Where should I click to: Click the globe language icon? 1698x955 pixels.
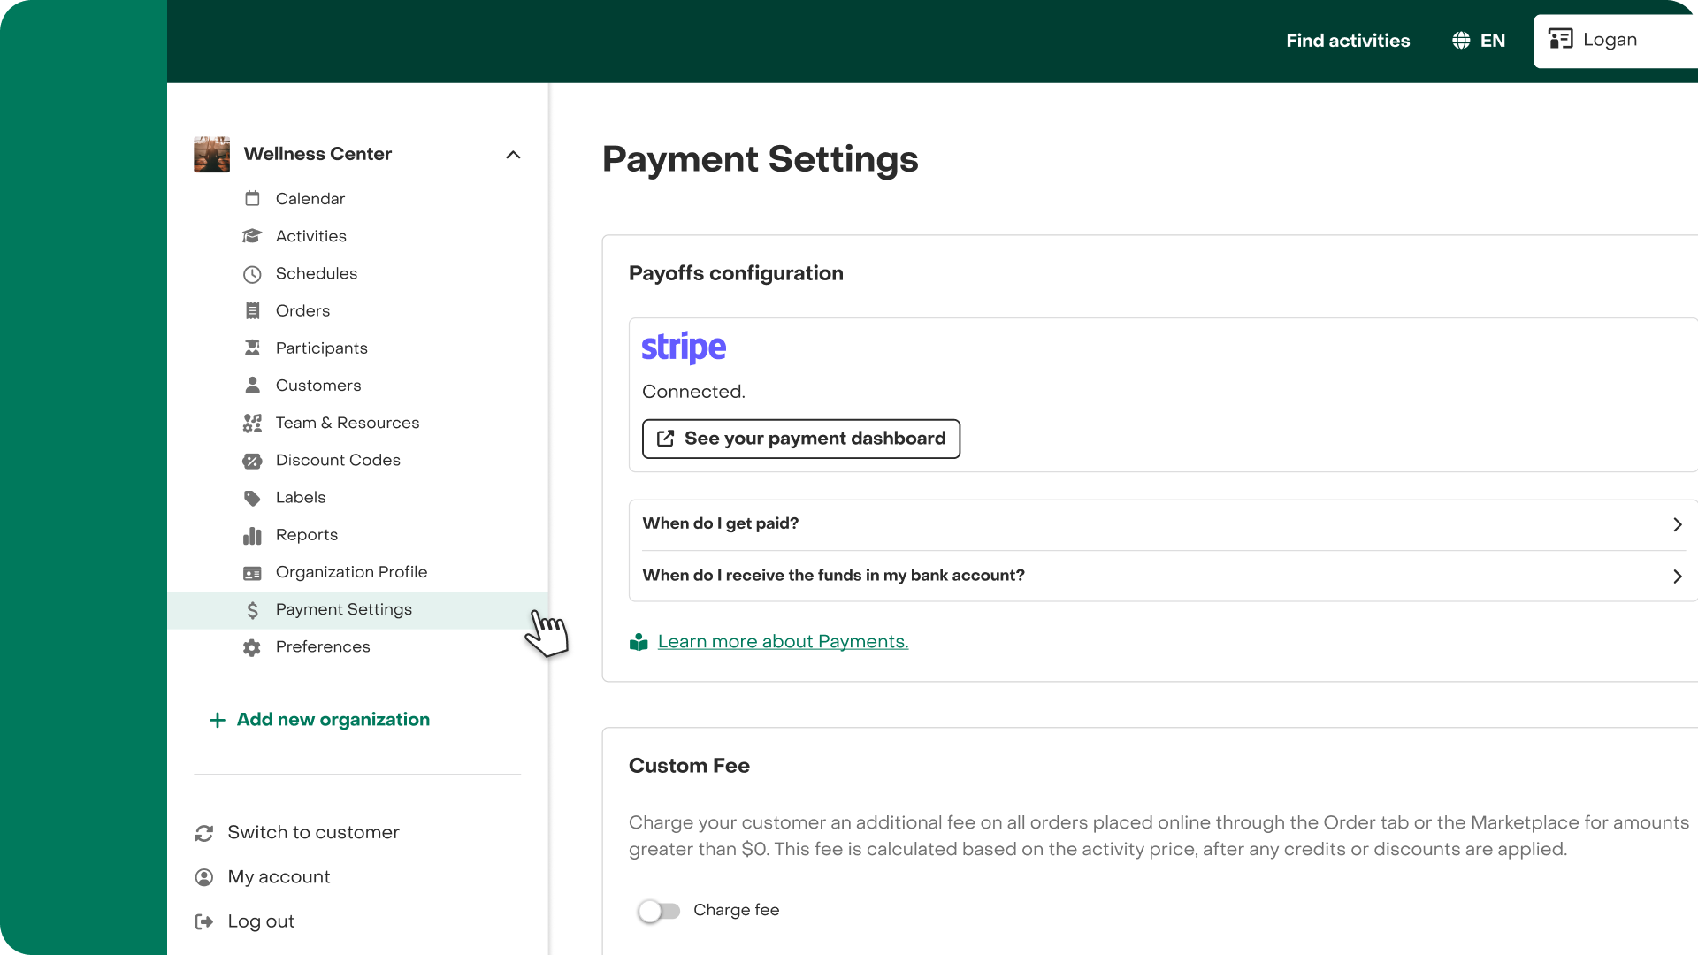coord(1461,41)
